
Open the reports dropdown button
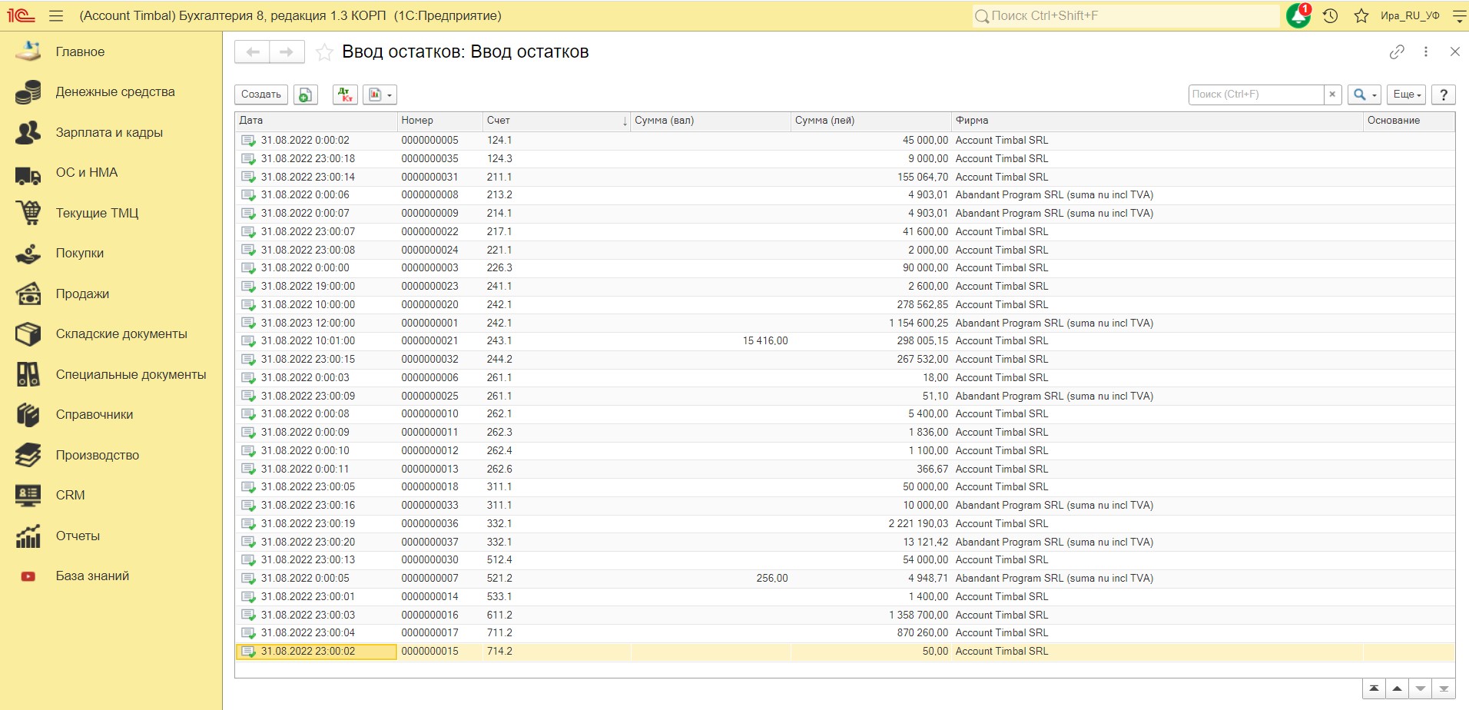pyautogui.click(x=380, y=95)
